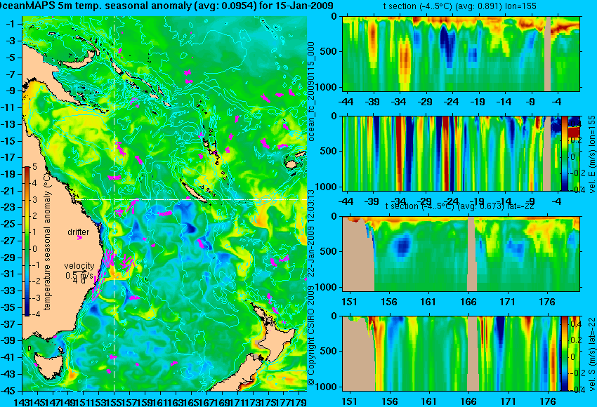The width and height of the screenshot is (597, 407).
Task: Click the '0.4' tick on the vel. S colorbar
Action: click(x=575, y=324)
